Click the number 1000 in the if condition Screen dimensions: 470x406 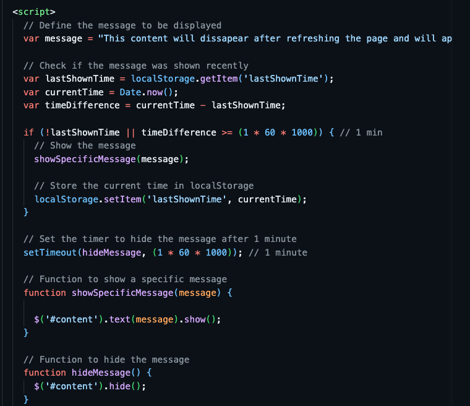[x=302, y=132]
